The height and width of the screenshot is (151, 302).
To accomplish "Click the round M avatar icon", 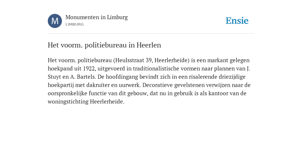I will (x=55, y=21).
